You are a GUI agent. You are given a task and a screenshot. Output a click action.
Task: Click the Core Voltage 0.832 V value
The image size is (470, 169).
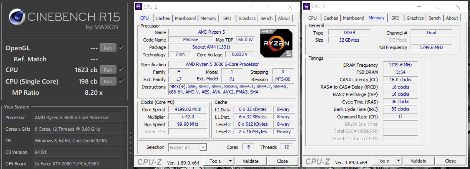click(240, 54)
